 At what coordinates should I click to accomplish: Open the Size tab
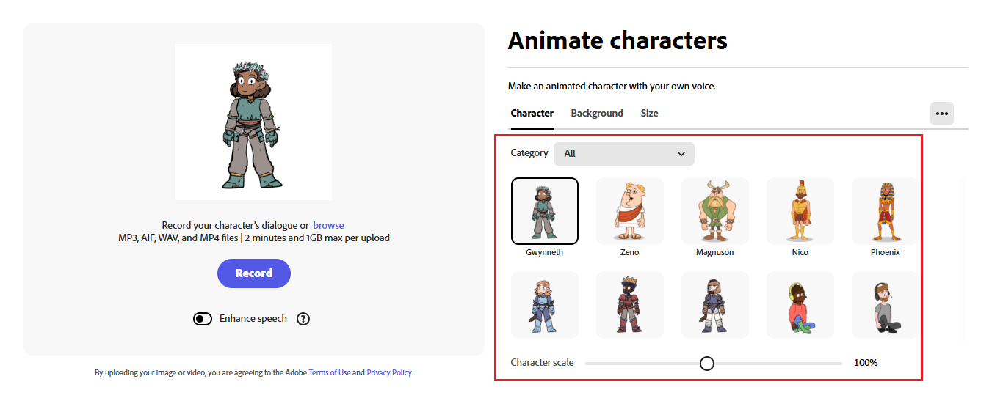tap(649, 114)
